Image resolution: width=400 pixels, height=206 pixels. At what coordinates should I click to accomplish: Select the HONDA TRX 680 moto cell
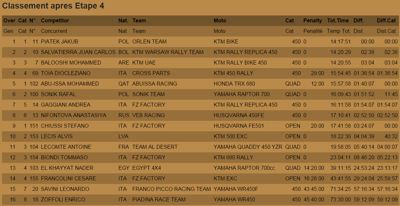tap(234, 84)
